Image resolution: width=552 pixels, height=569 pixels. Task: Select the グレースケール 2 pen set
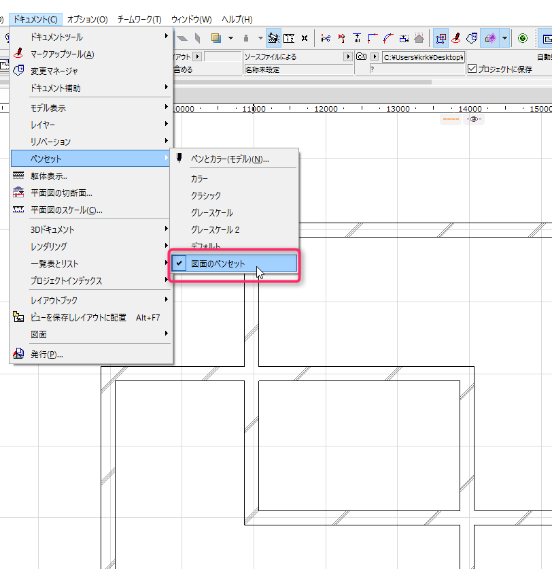point(235,229)
